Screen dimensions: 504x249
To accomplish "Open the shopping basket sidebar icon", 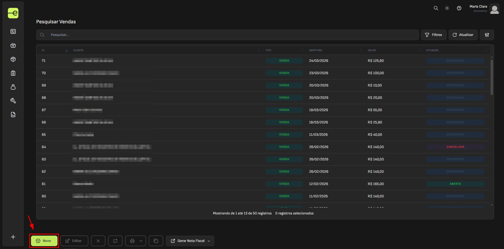I will tap(13, 45).
